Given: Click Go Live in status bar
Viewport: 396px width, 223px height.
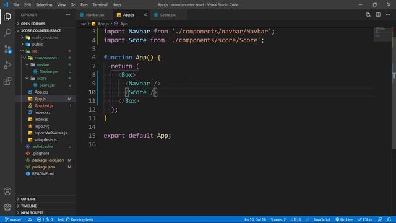Looking at the screenshot, I should point(344,219).
